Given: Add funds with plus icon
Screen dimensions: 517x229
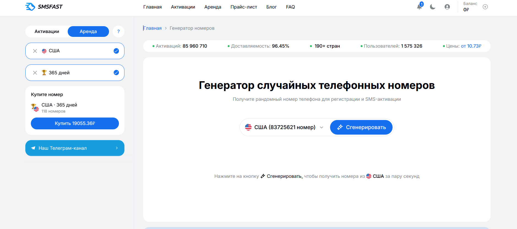Looking at the screenshot, I should tap(485, 7).
